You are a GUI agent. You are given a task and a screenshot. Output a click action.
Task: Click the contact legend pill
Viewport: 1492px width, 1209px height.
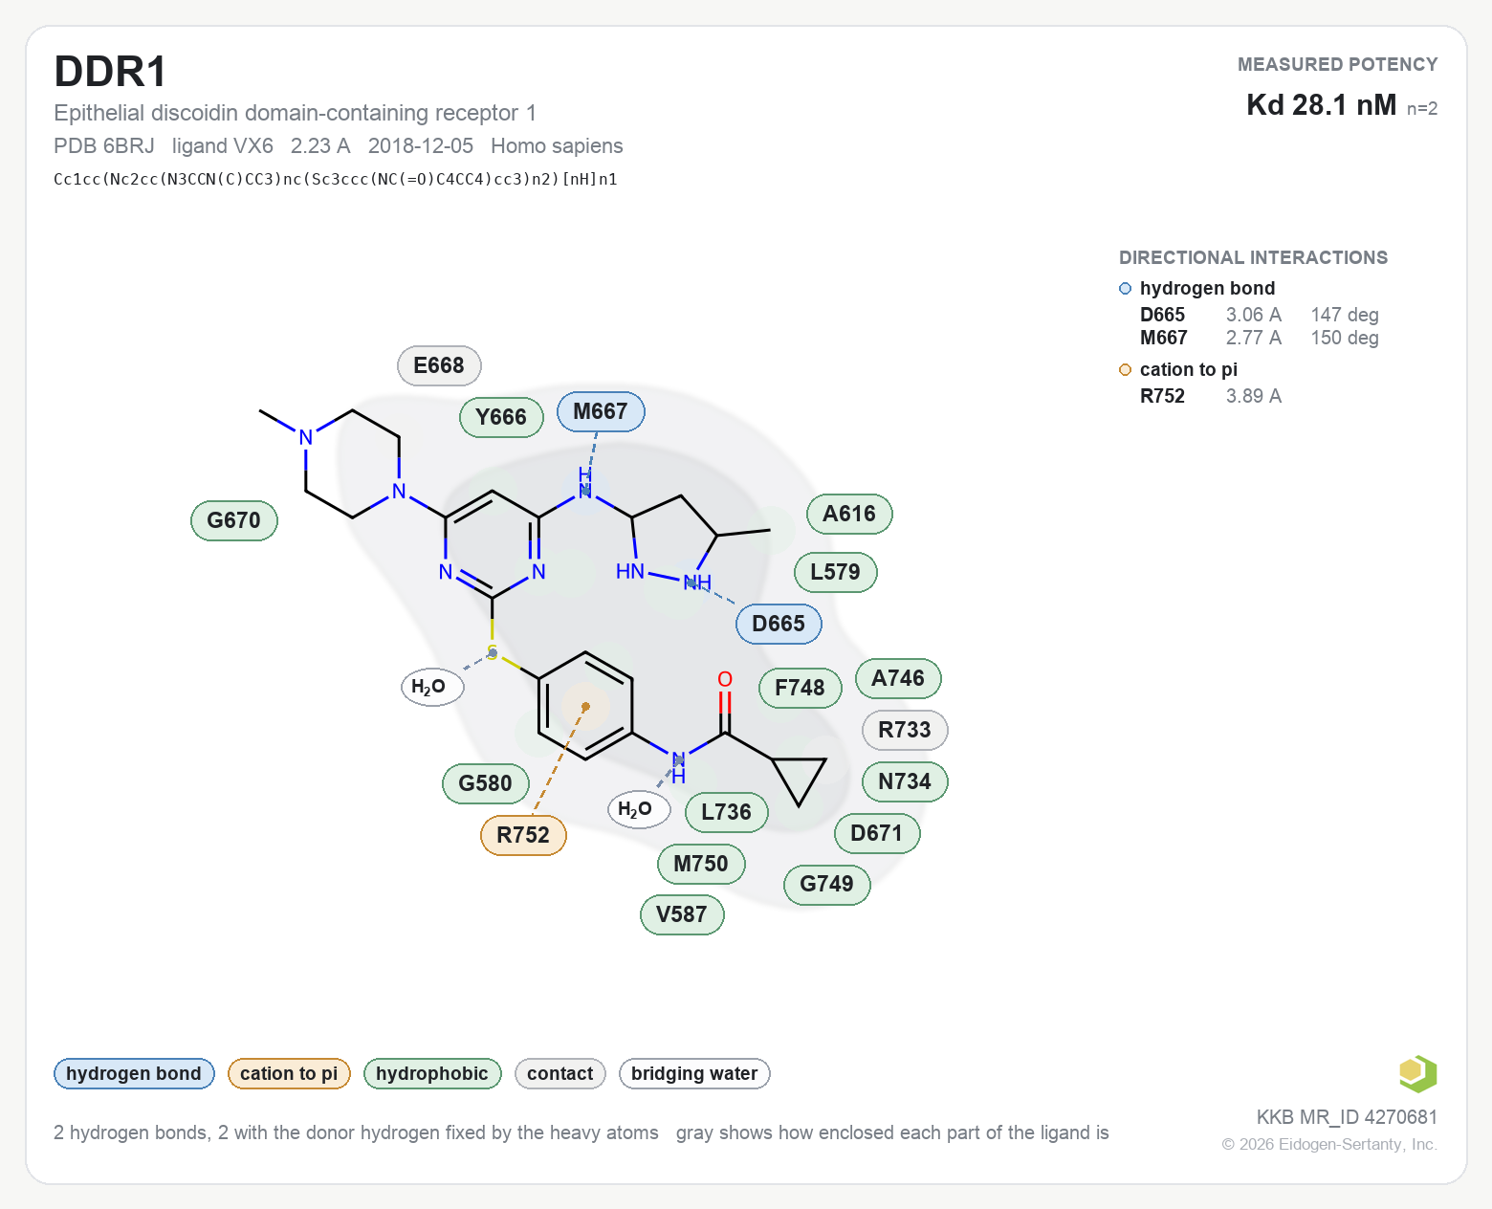560,1074
